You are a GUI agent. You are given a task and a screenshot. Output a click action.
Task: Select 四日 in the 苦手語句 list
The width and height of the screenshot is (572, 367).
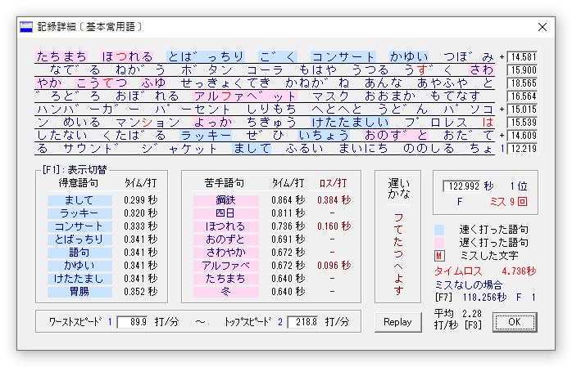(226, 213)
